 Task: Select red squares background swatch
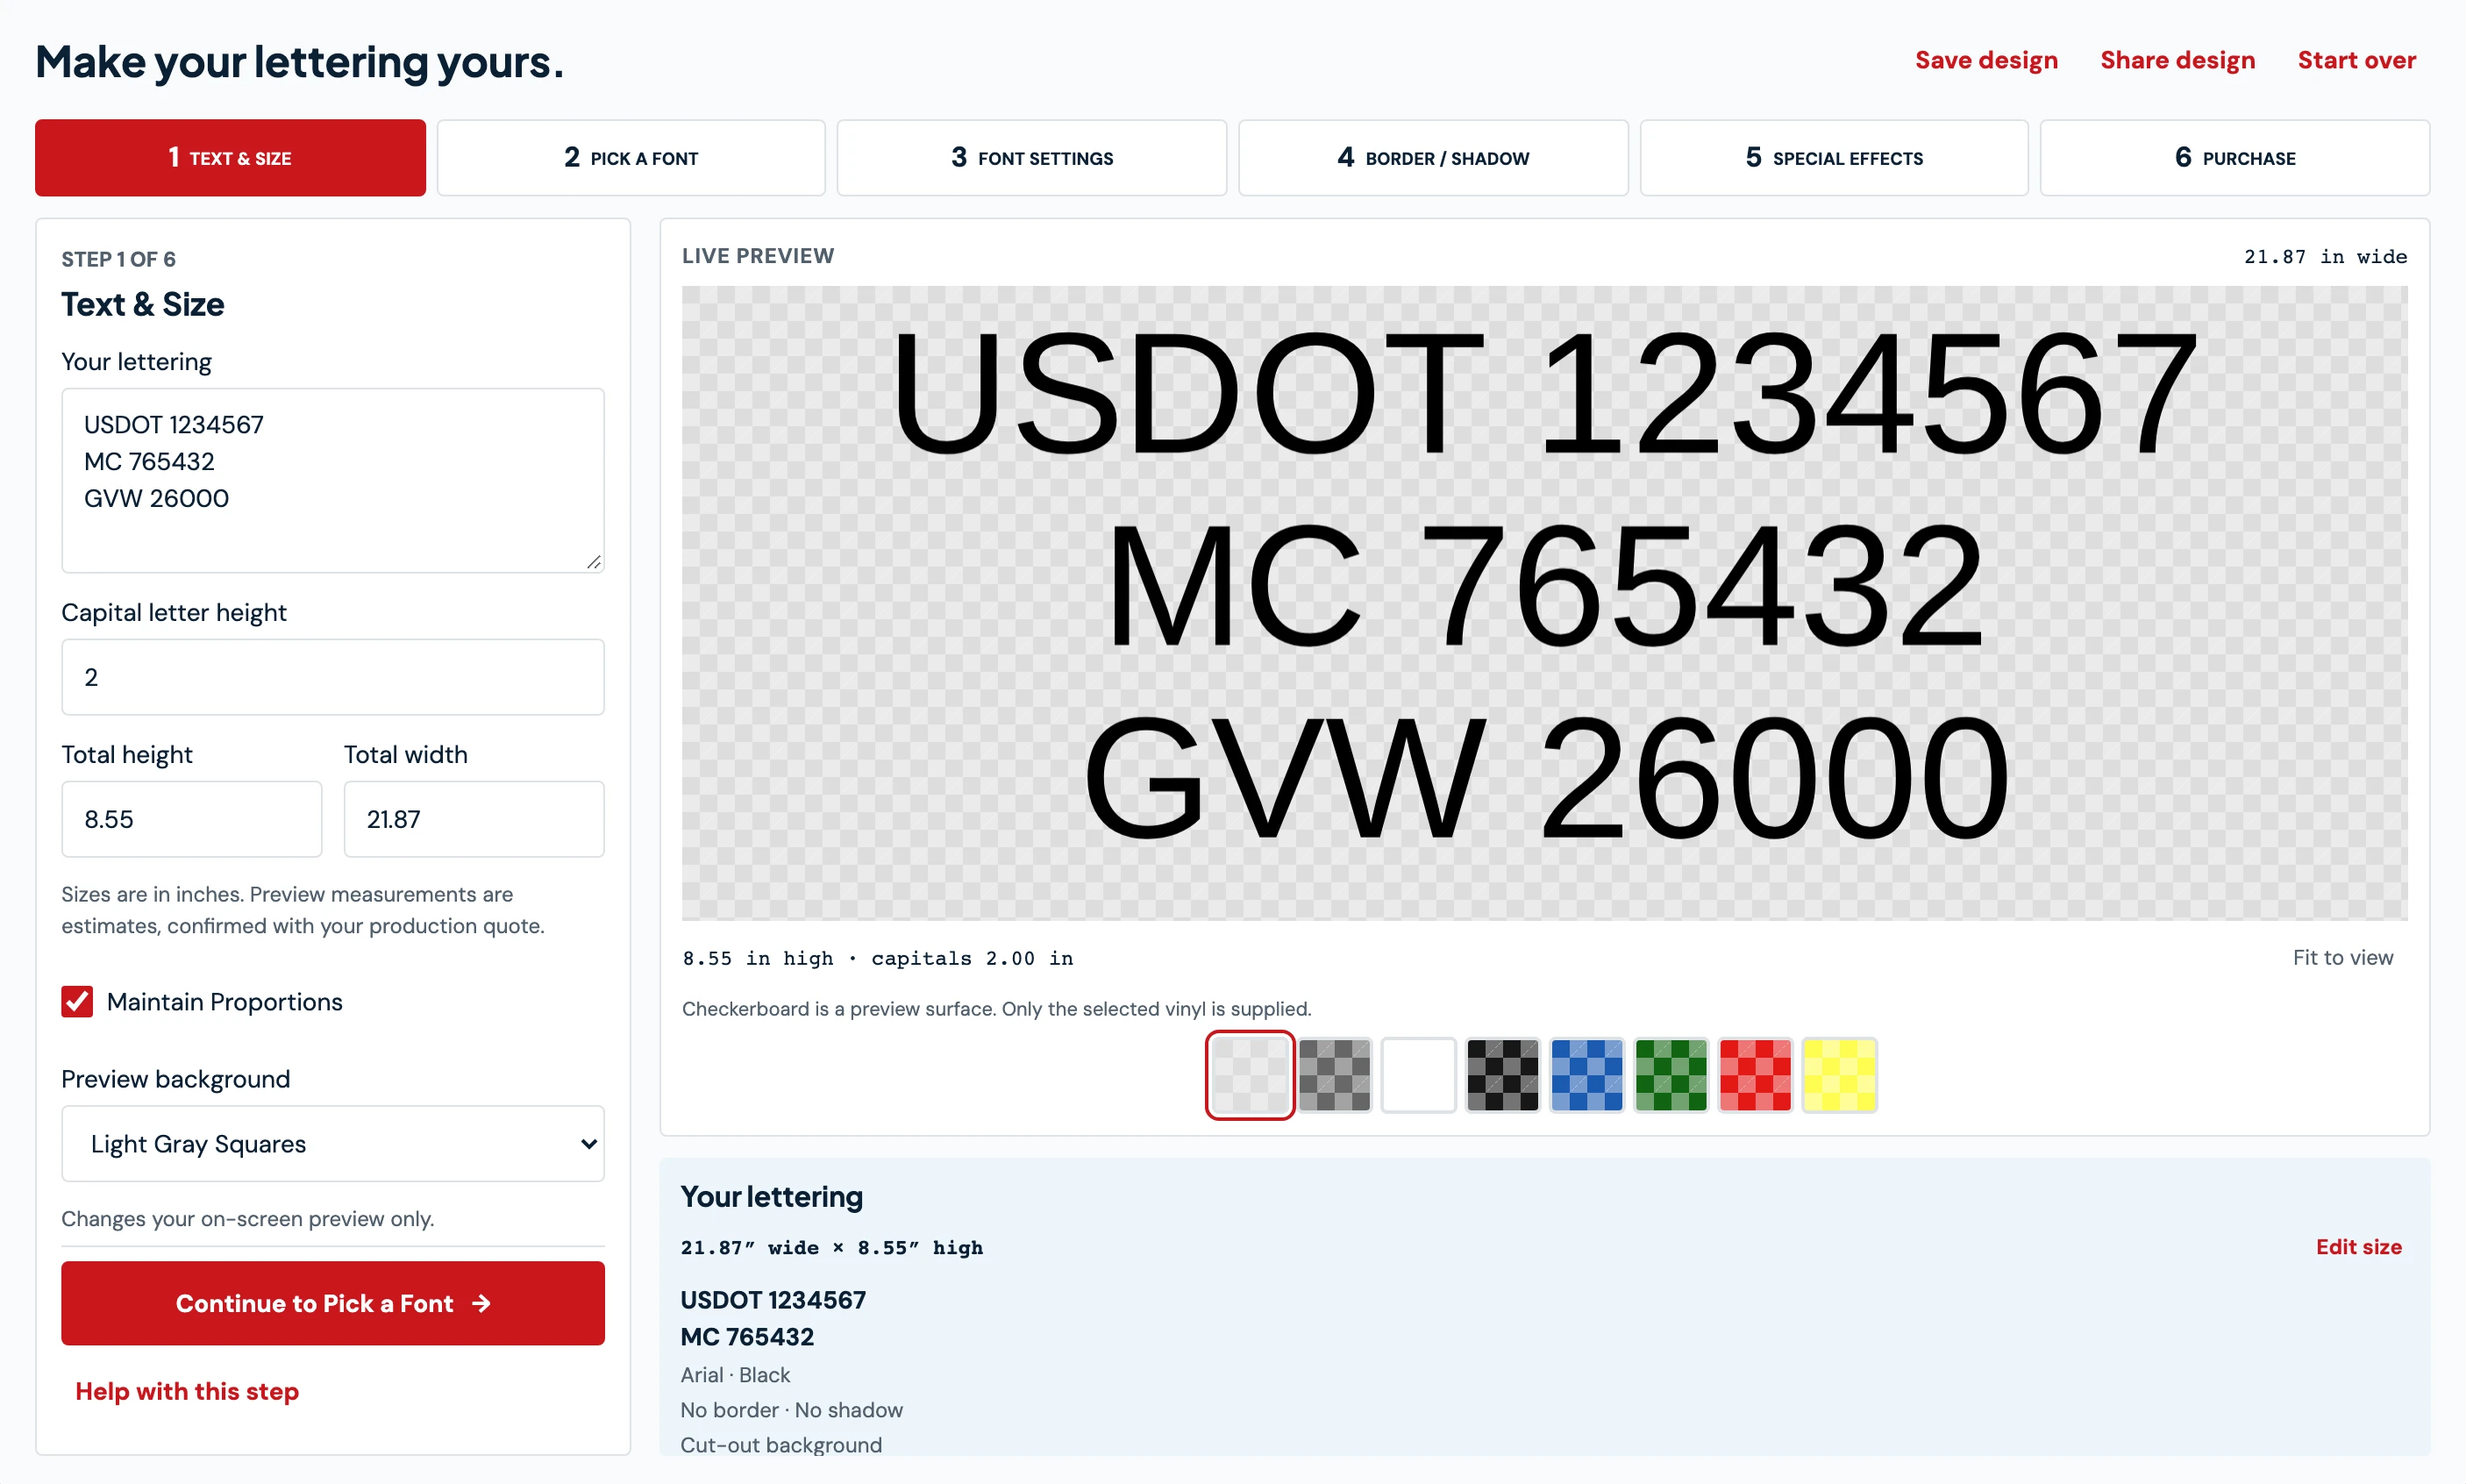pyautogui.click(x=1754, y=1075)
